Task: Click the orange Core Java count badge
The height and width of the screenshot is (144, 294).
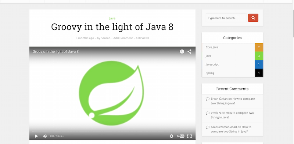Action: point(259,47)
